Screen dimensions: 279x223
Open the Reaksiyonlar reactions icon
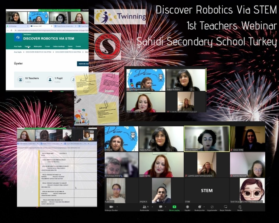[x=199, y=207]
